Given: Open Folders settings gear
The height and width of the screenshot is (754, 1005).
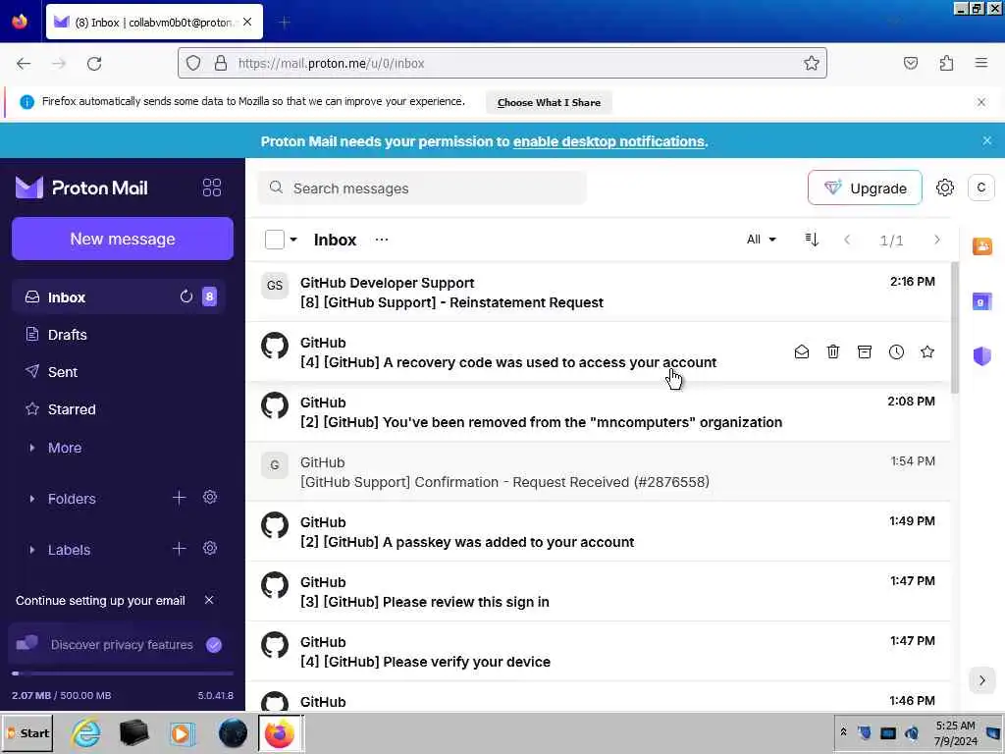Looking at the screenshot, I should [x=210, y=498].
